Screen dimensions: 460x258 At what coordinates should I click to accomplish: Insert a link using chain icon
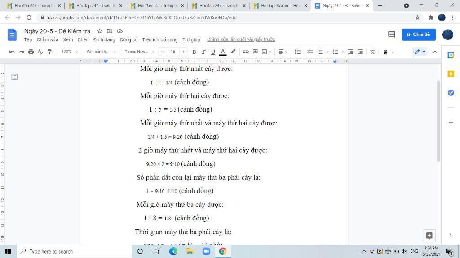pos(246,52)
